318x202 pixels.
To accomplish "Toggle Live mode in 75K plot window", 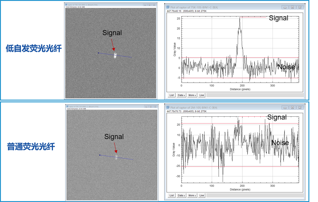I will click(202, 95).
